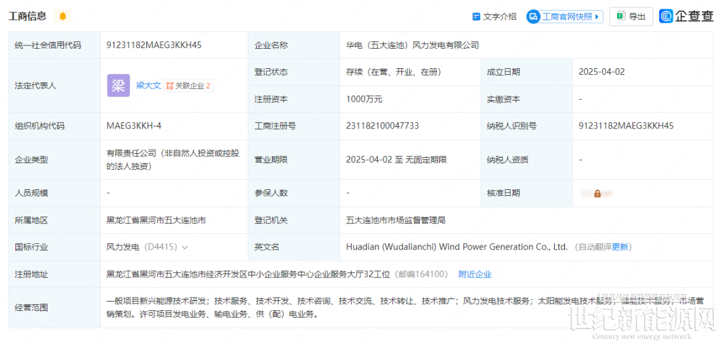Click the purple 梁 avatar icon

click(118, 86)
